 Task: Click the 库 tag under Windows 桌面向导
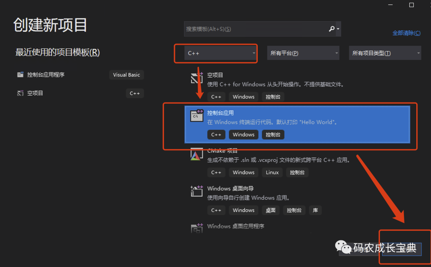point(315,210)
